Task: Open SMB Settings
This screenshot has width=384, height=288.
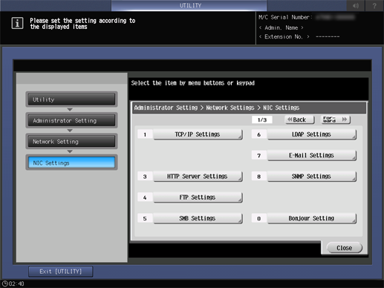Action: click(x=198, y=218)
